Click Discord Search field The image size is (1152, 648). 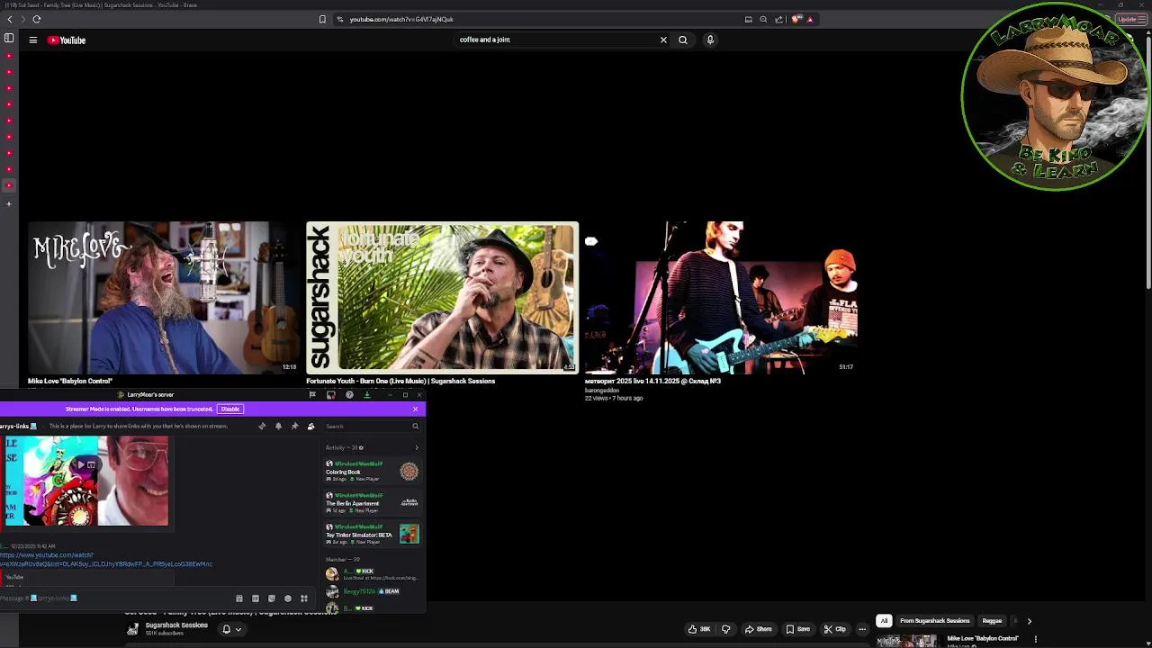[373, 426]
